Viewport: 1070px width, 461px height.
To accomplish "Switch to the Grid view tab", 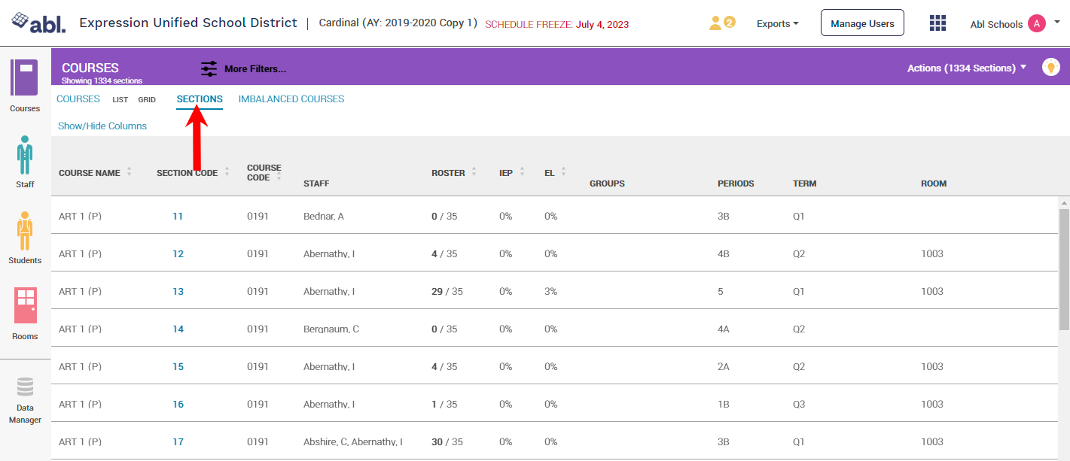I will point(147,100).
